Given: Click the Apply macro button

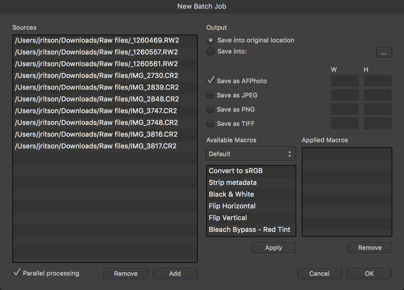Looking at the screenshot, I should pos(274,248).
